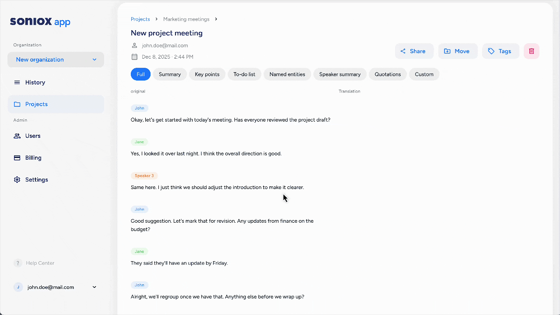Click the History list icon

click(17, 82)
